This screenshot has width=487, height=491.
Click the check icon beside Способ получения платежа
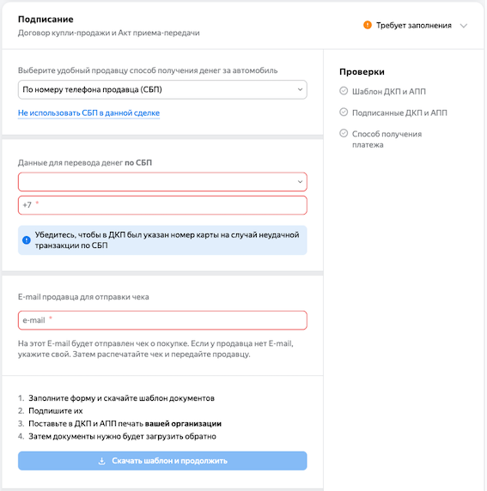pos(344,133)
